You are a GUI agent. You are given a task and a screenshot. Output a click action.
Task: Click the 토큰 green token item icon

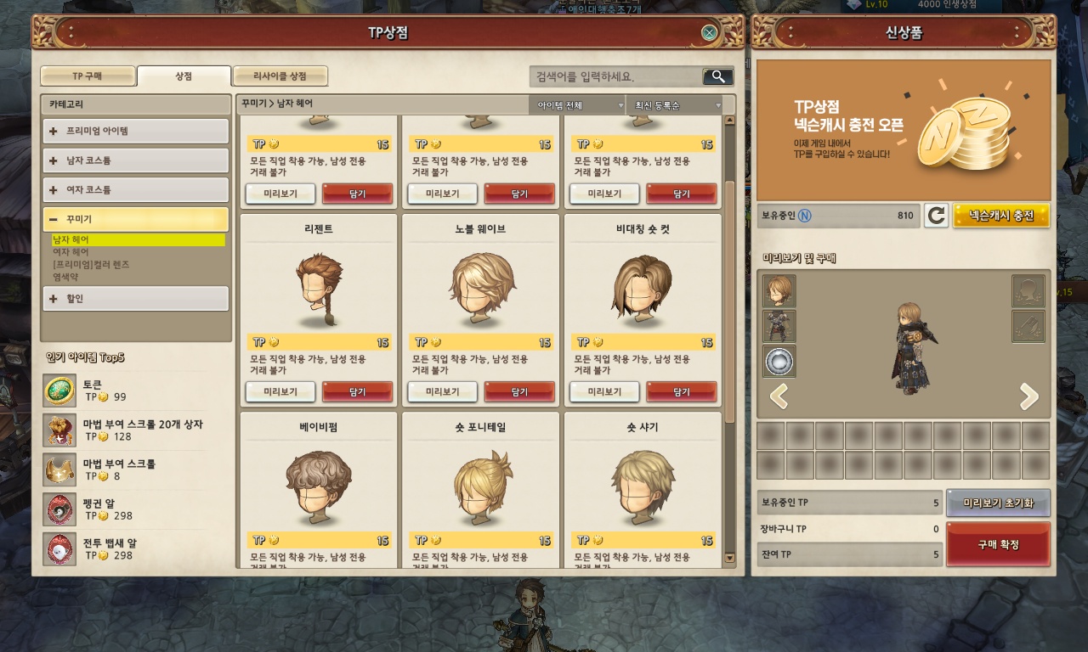point(59,391)
